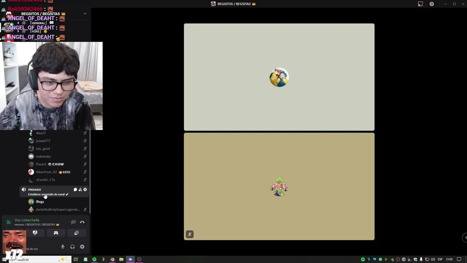Screen dimensions: 467x263
Task: Switch to Discord taskbar icon
Action: click(x=130, y=260)
